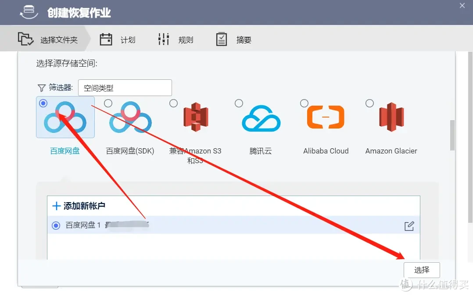Click the filter funnel icon
473x296 pixels.
(42, 88)
